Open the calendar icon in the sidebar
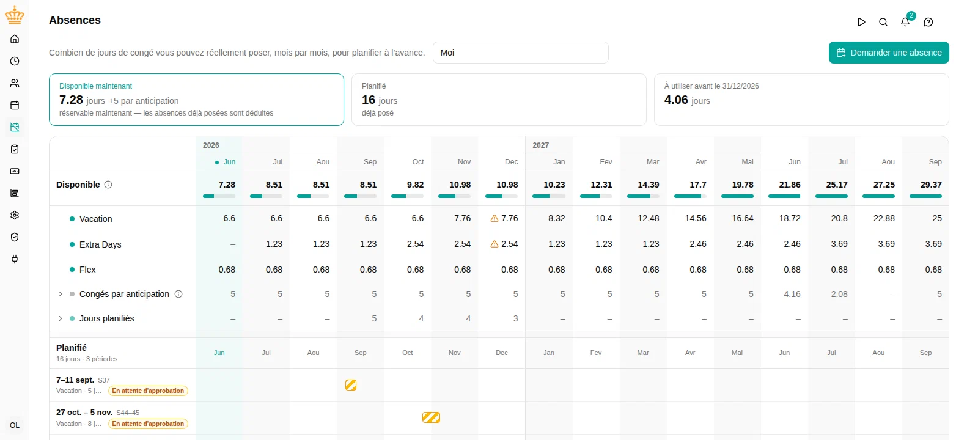This screenshot has height=440, width=978. click(15, 105)
